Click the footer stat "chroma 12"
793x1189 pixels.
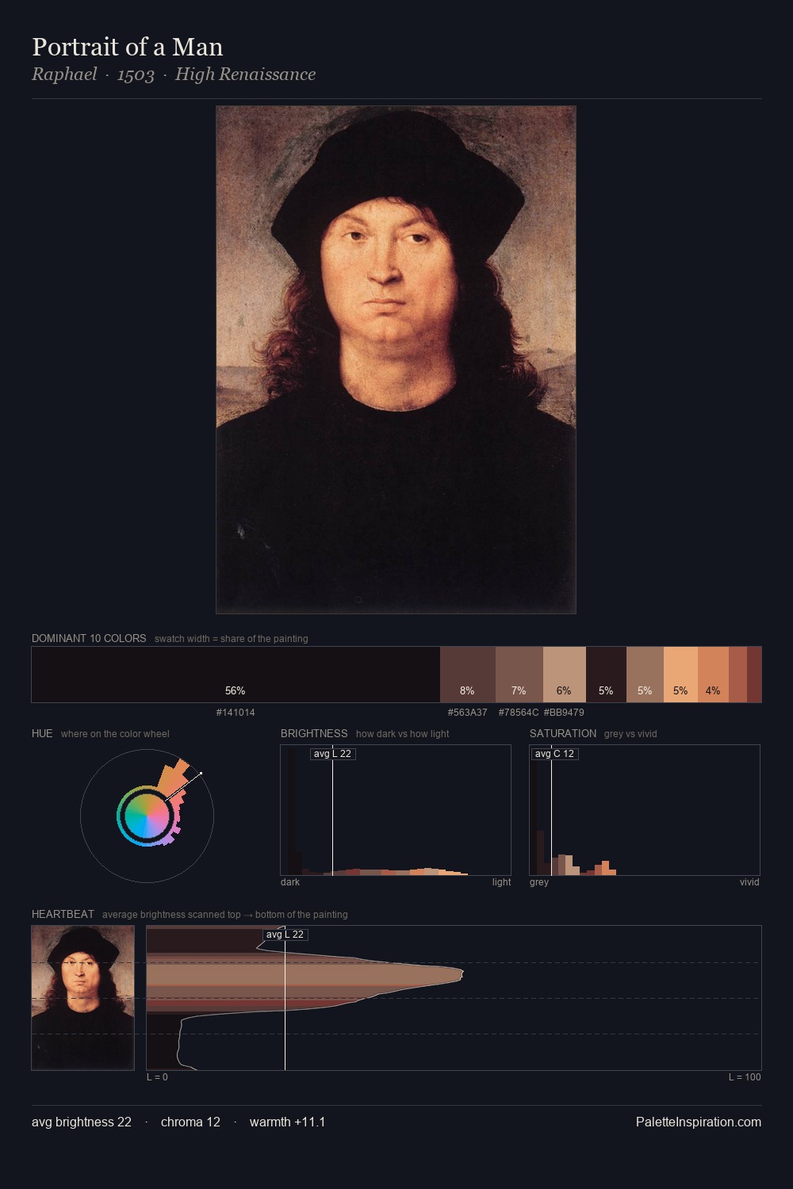[x=190, y=1122]
